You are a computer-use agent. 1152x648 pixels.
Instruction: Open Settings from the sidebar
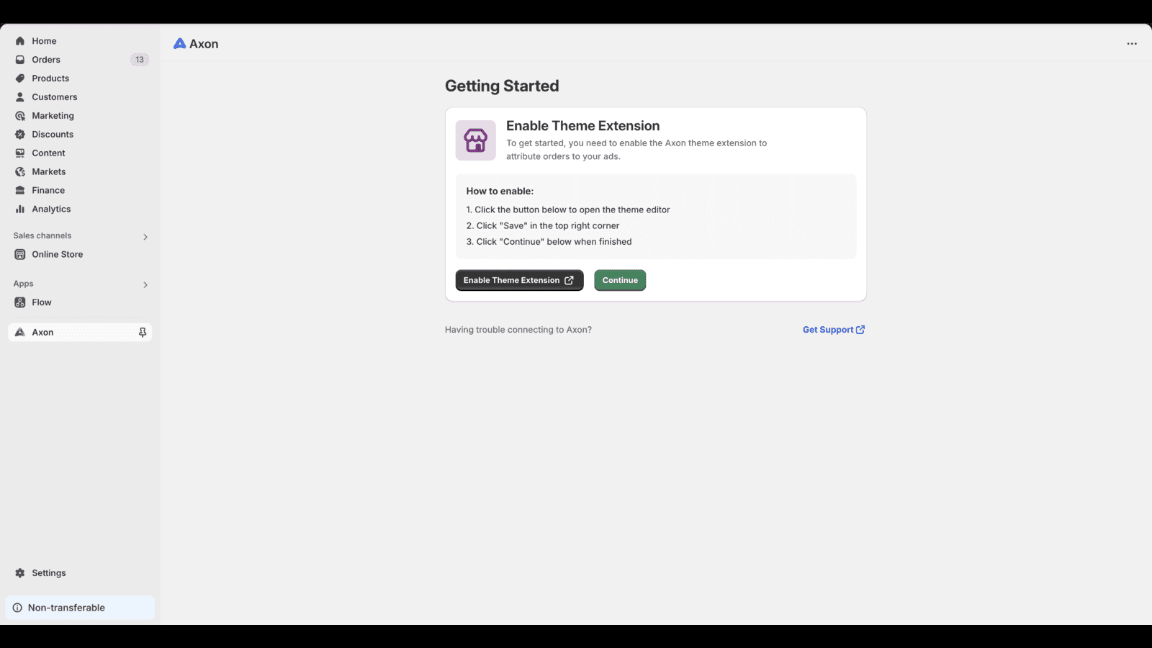(x=49, y=572)
